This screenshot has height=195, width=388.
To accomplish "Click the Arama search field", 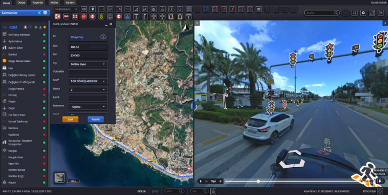I will click(321, 13).
